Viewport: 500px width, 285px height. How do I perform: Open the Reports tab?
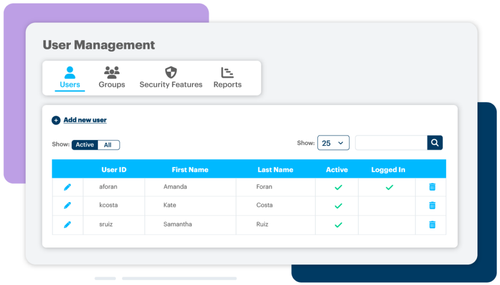[228, 78]
